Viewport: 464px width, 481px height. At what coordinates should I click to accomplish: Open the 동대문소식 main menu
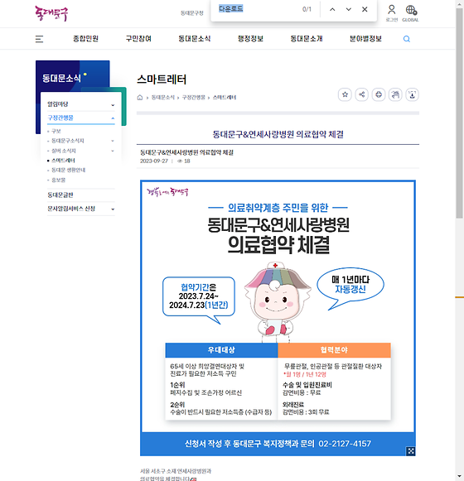click(x=195, y=39)
